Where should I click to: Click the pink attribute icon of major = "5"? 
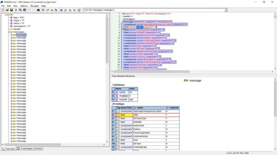coord(11,20)
